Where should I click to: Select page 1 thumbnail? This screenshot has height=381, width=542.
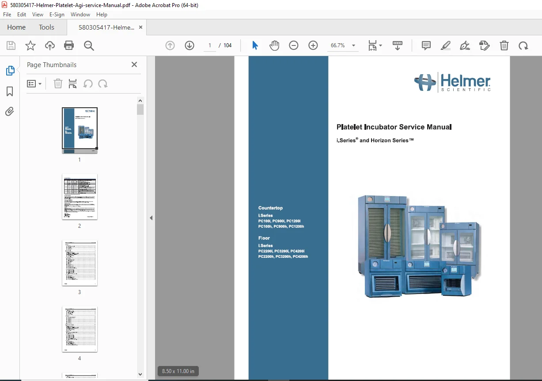coord(80,130)
